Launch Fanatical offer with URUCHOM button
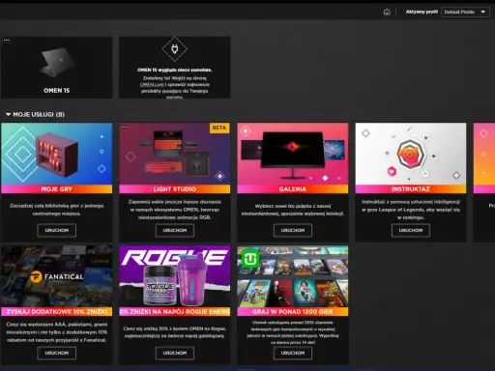 [57, 353]
